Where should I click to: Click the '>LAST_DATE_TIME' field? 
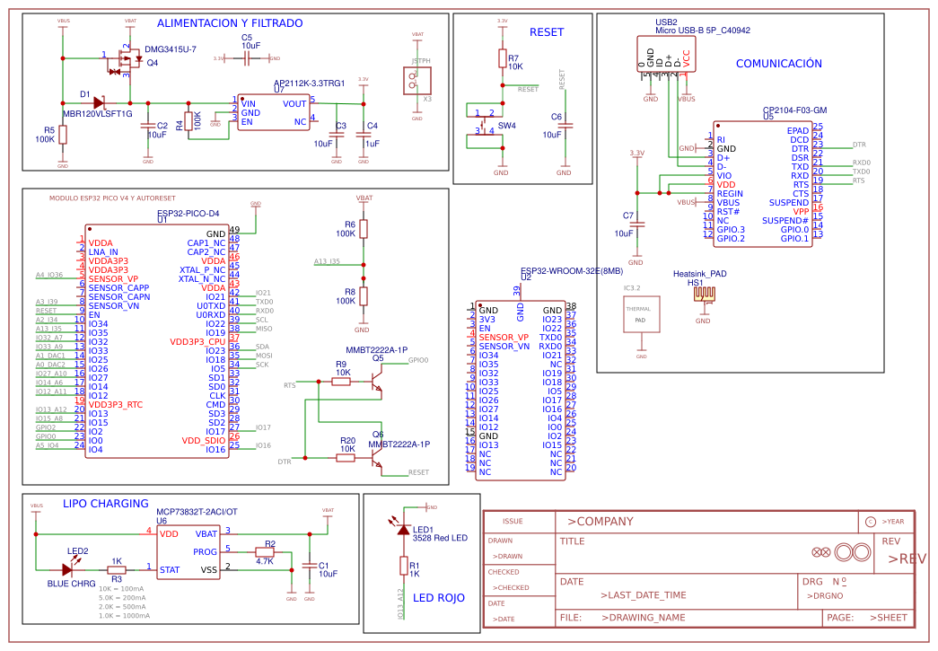pyautogui.click(x=643, y=595)
